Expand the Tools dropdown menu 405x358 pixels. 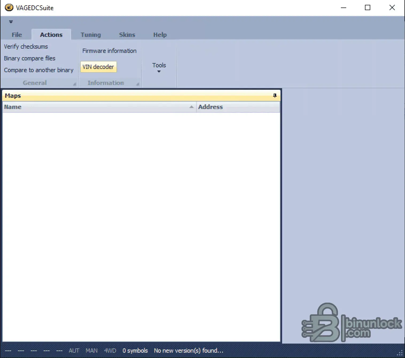(159, 67)
